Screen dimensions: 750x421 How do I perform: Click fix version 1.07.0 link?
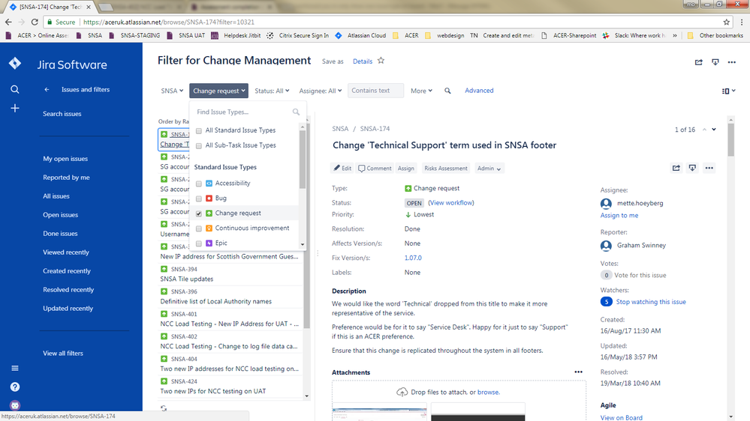coord(413,258)
